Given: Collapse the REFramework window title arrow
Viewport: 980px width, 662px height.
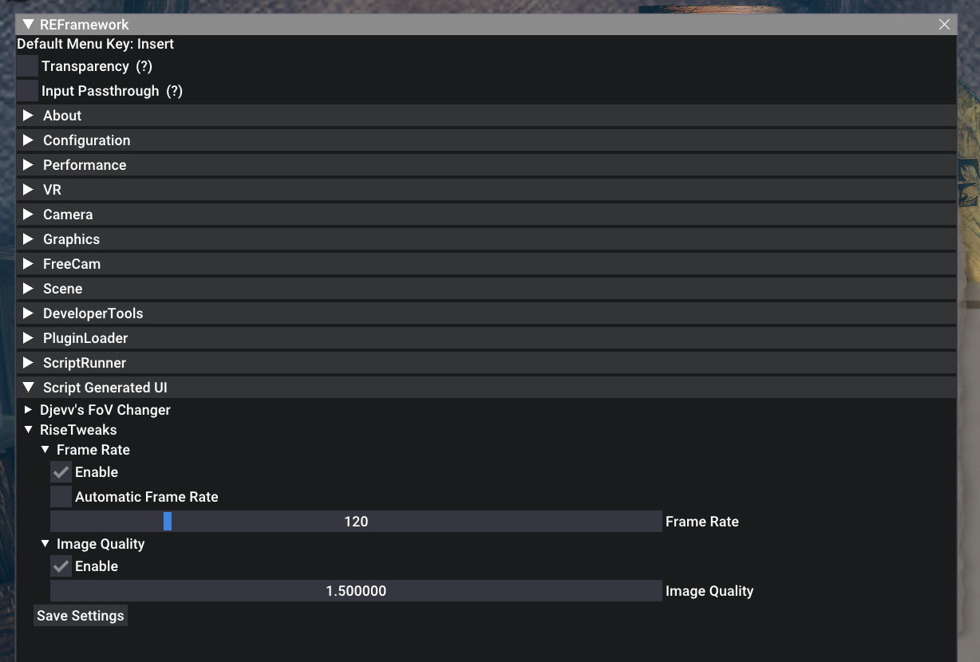Looking at the screenshot, I should click(x=28, y=25).
